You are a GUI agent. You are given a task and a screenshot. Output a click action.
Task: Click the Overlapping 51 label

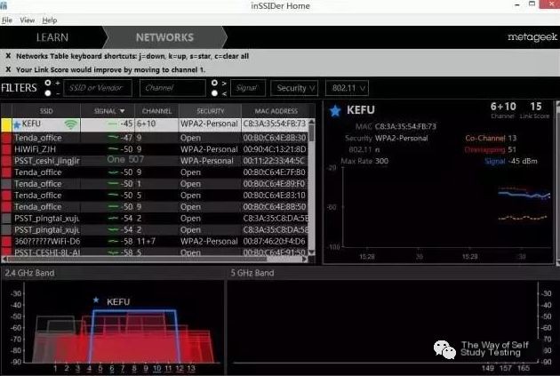[490, 149]
